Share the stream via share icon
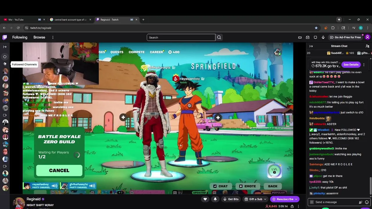Image resolution: width=372 pixels, height=209 pixels. 292,206
